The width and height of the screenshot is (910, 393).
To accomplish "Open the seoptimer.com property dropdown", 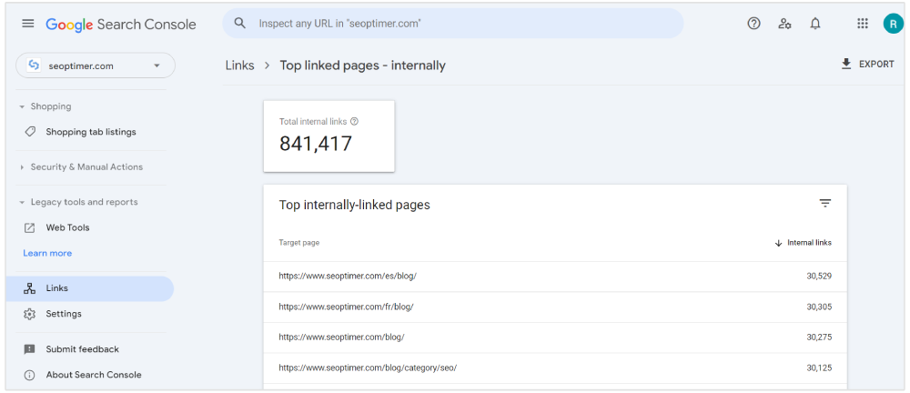I will coord(96,65).
